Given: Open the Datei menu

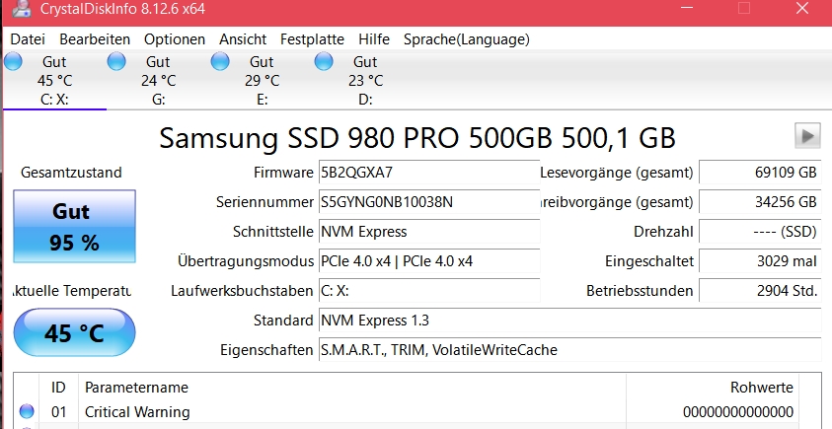Looking at the screenshot, I should click(x=28, y=39).
